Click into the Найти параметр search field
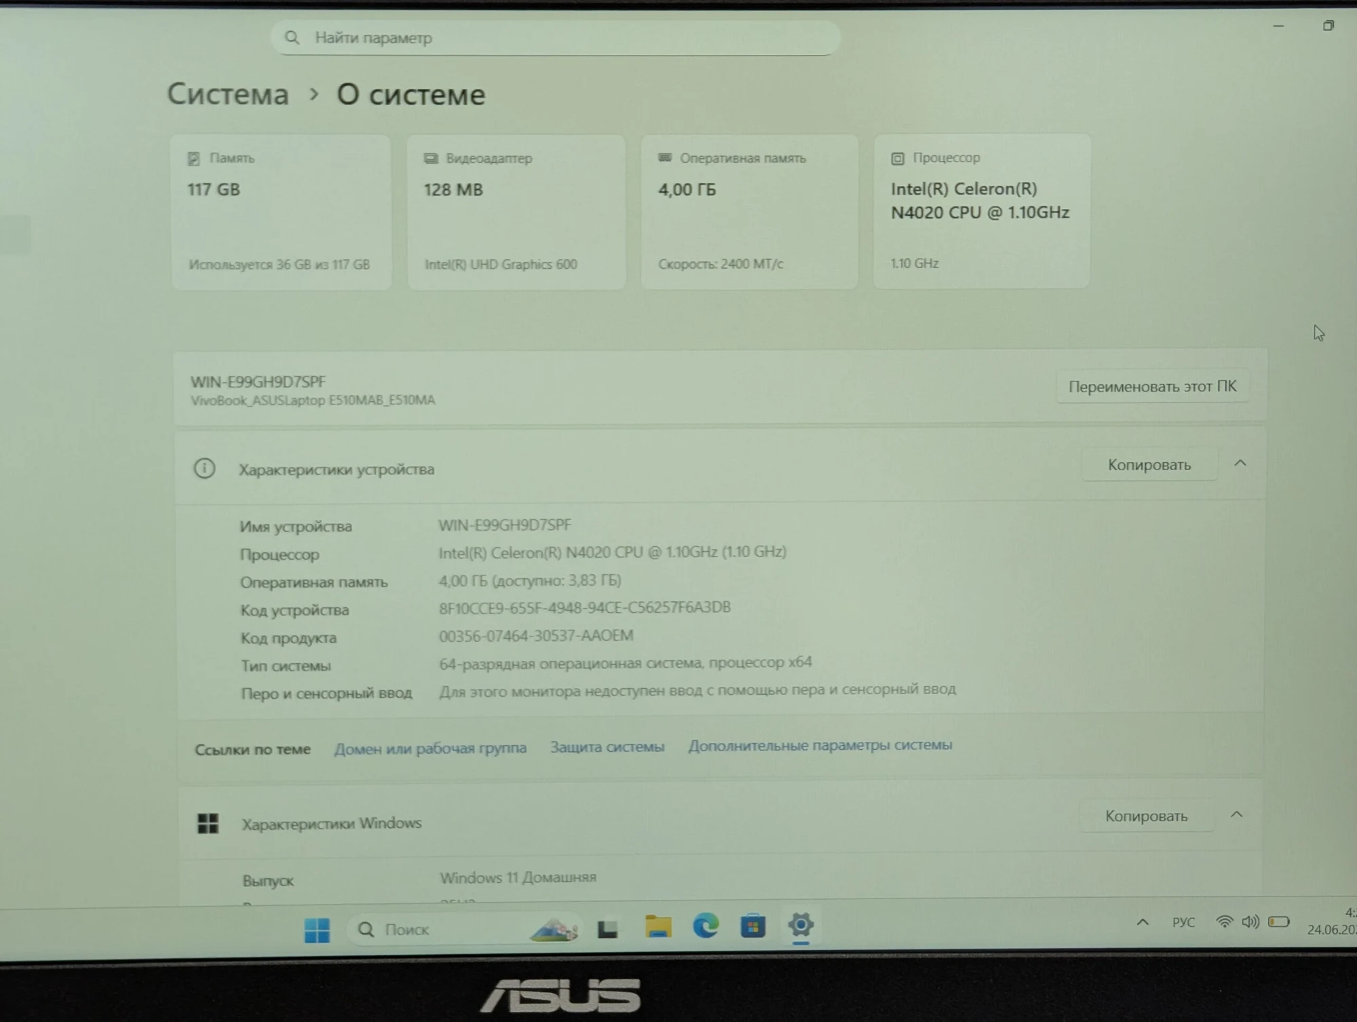Screen dimensions: 1357x1022 555,37
